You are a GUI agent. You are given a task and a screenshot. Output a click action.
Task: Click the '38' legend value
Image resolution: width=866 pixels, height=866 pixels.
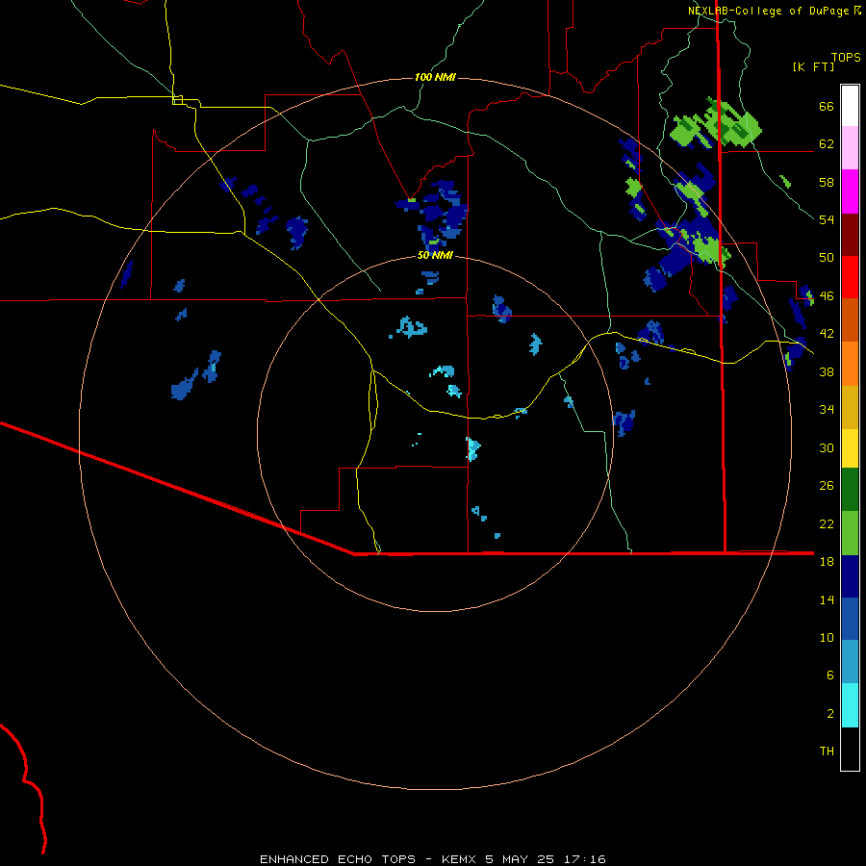pos(827,371)
